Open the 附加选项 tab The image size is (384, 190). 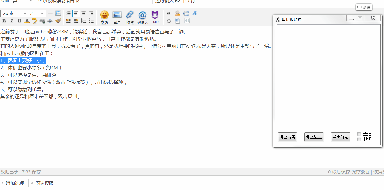tap(14, 183)
